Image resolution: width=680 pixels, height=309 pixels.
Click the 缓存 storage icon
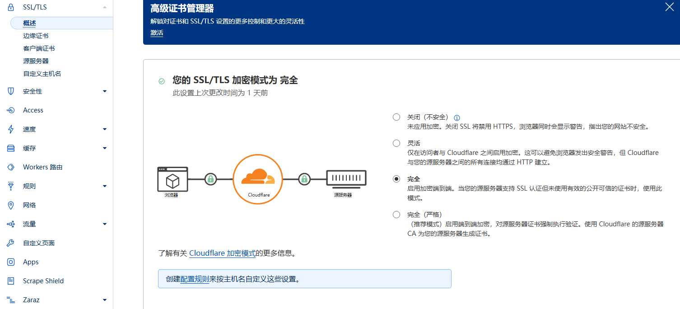[11, 148]
